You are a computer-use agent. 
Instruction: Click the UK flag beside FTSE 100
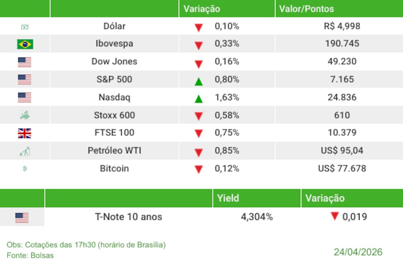[25, 133]
